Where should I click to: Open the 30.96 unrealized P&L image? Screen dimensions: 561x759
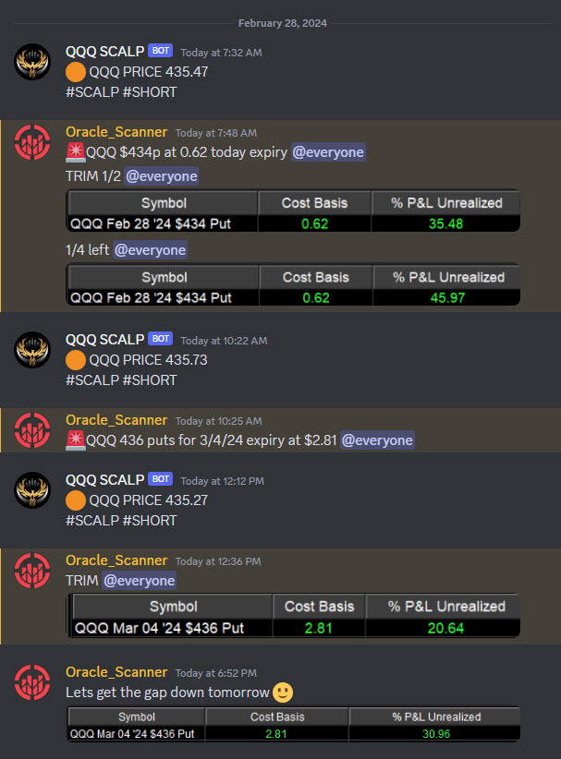293,724
